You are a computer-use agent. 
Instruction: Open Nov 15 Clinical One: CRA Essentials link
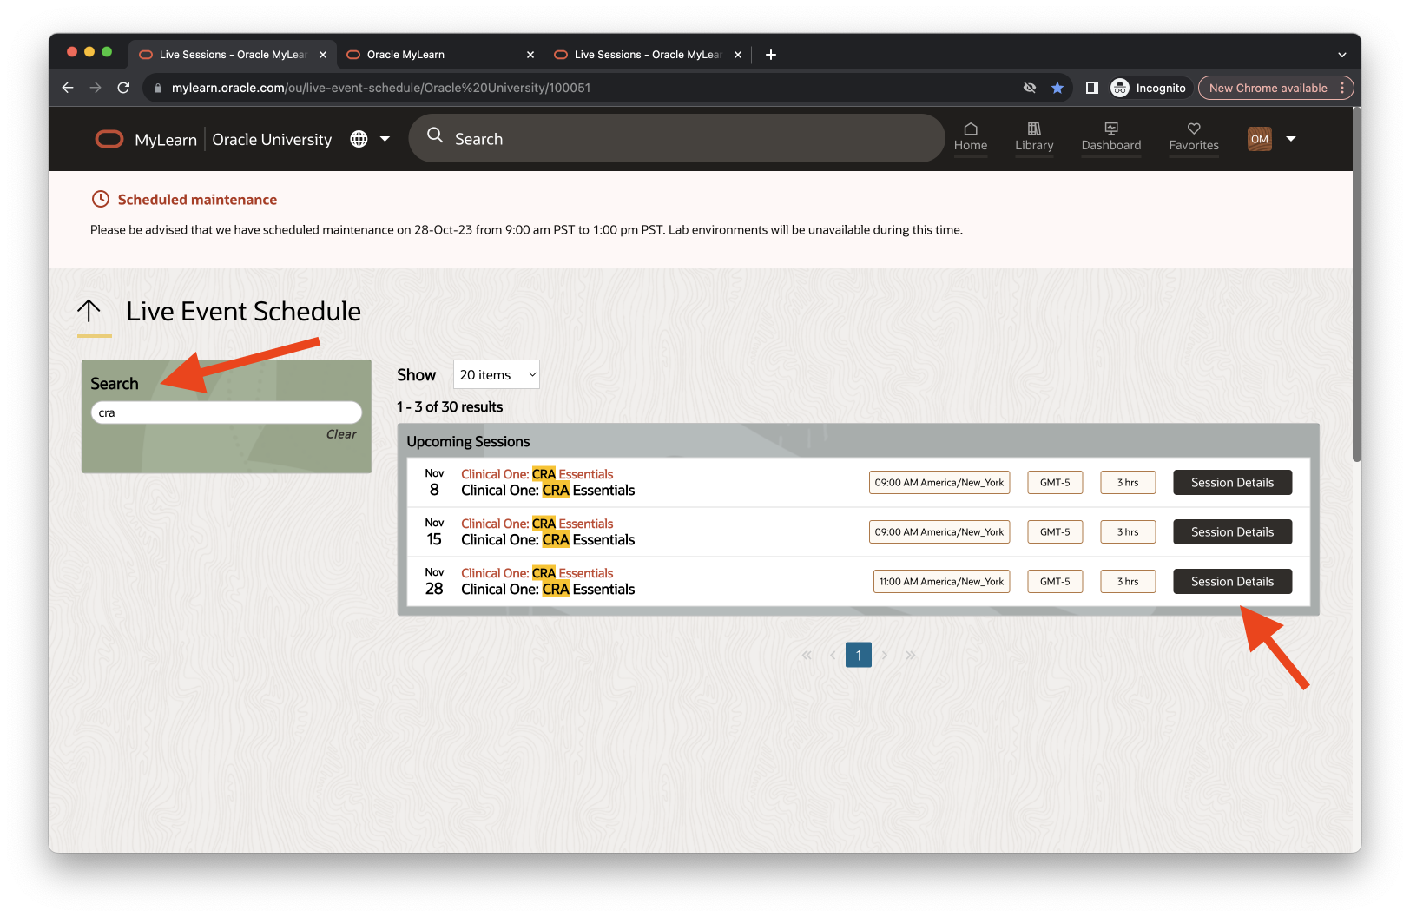pyautogui.click(x=537, y=524)
